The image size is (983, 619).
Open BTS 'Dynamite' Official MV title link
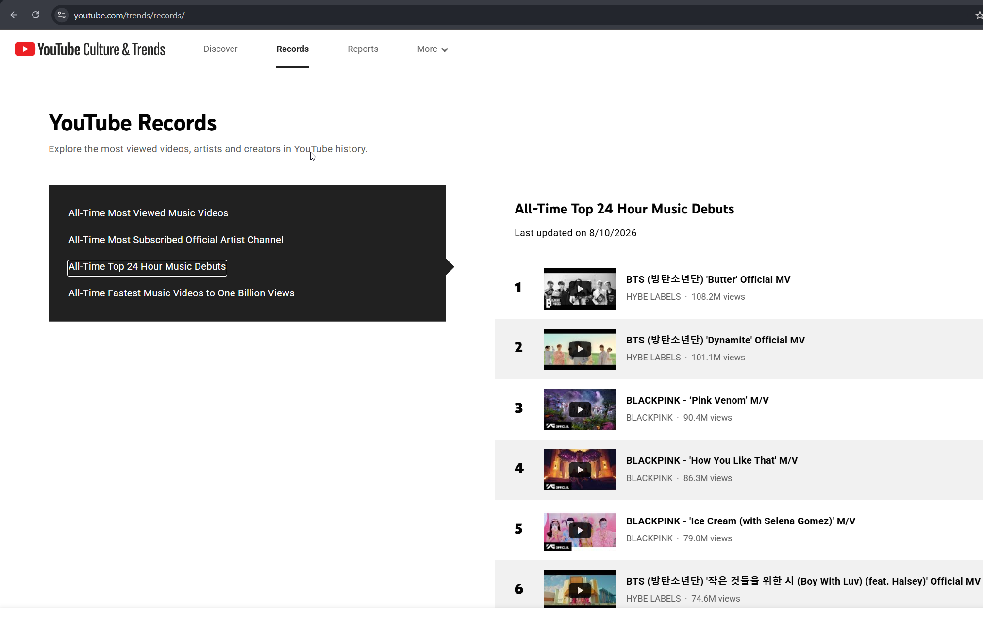tap(716, 340)
